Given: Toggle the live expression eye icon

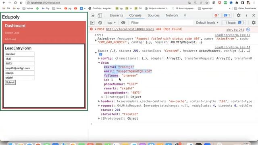Looking at the screenshot, I should (x=123, y=23).
